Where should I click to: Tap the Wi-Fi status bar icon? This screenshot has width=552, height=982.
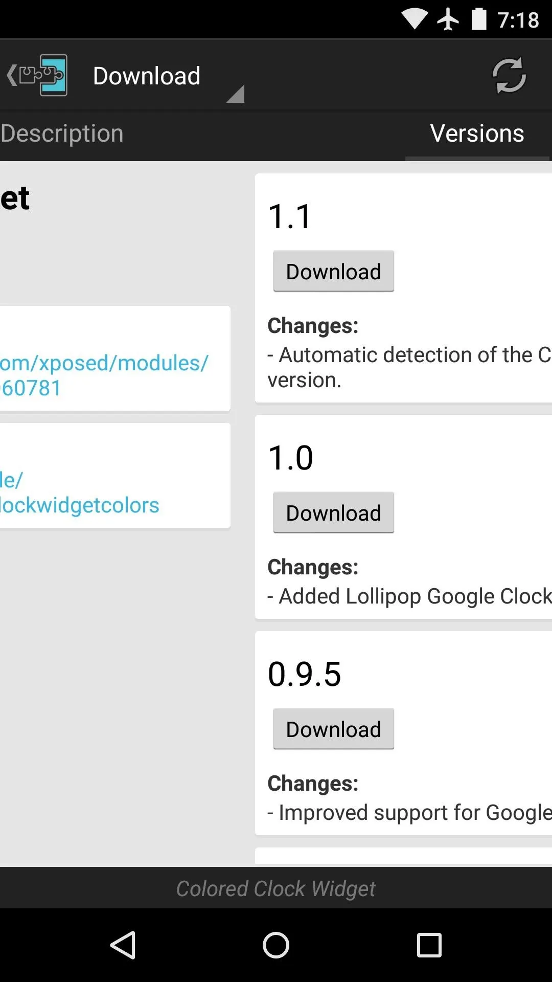click(x=414, y=19)
